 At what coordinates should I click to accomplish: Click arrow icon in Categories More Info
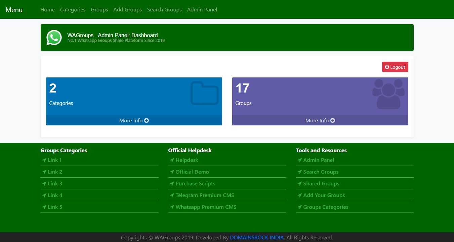click(147, 121)
